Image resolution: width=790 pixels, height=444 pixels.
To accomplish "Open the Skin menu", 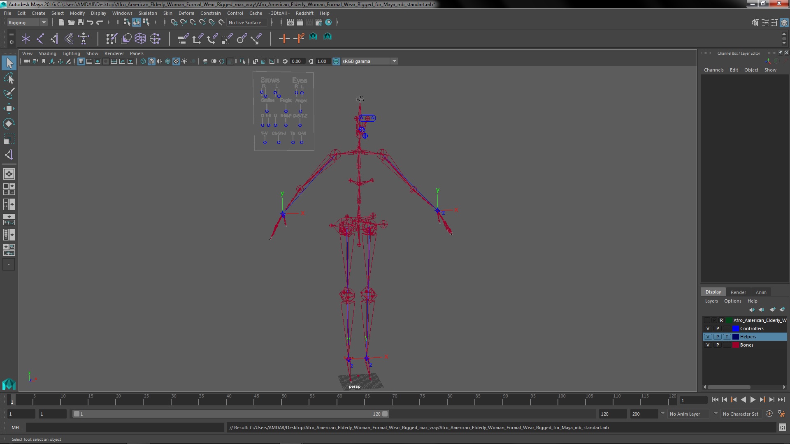I will pos(167,13).
